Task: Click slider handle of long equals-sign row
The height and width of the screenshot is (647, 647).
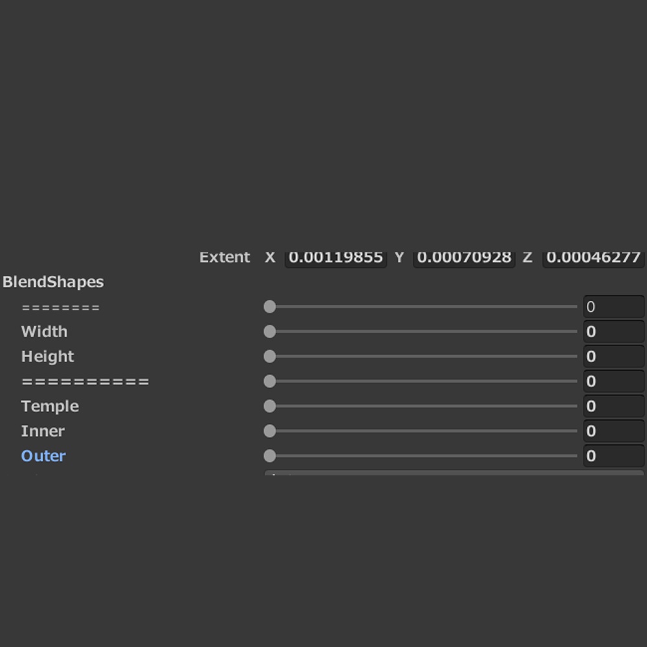Action: tap(270, 382)
